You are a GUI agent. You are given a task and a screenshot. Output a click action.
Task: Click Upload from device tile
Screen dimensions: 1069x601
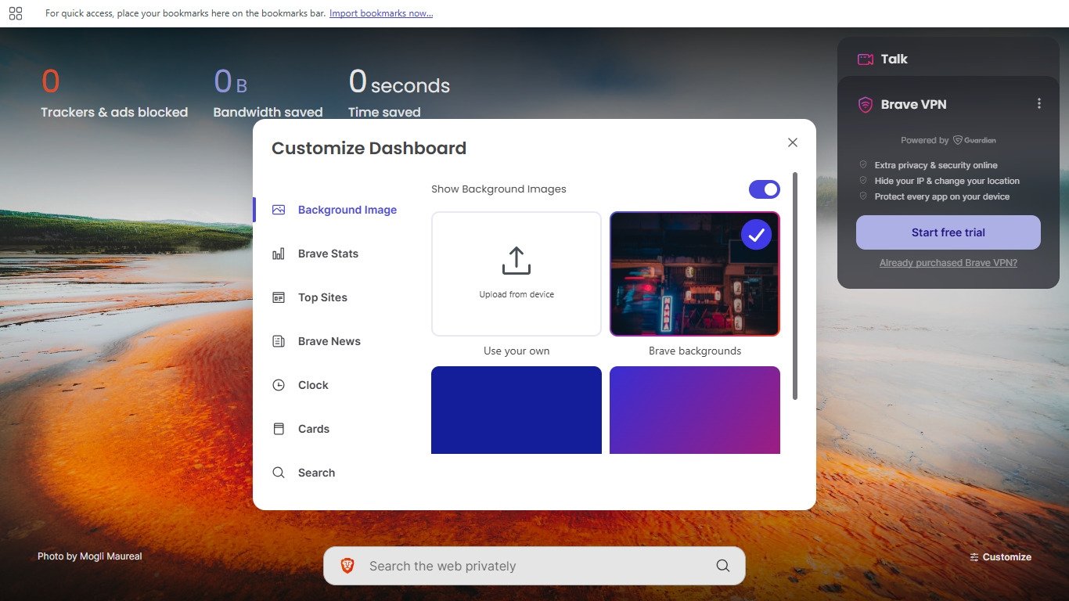point(517,274)
